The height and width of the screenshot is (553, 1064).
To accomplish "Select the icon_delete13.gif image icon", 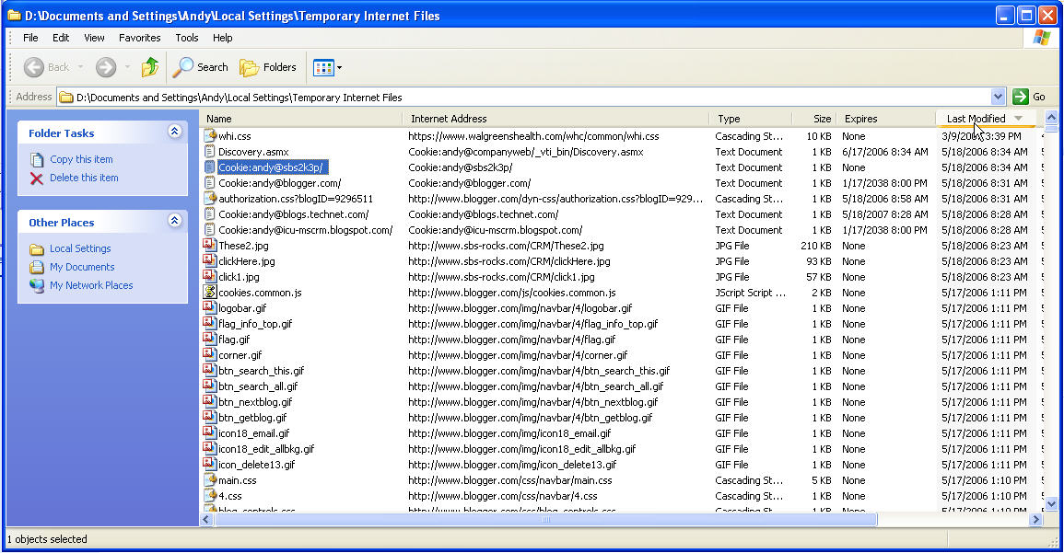I will tap(210, 464).
